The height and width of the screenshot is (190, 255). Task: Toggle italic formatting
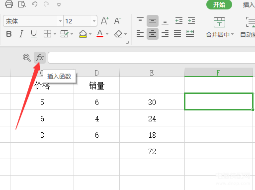(x=21, y=34)
